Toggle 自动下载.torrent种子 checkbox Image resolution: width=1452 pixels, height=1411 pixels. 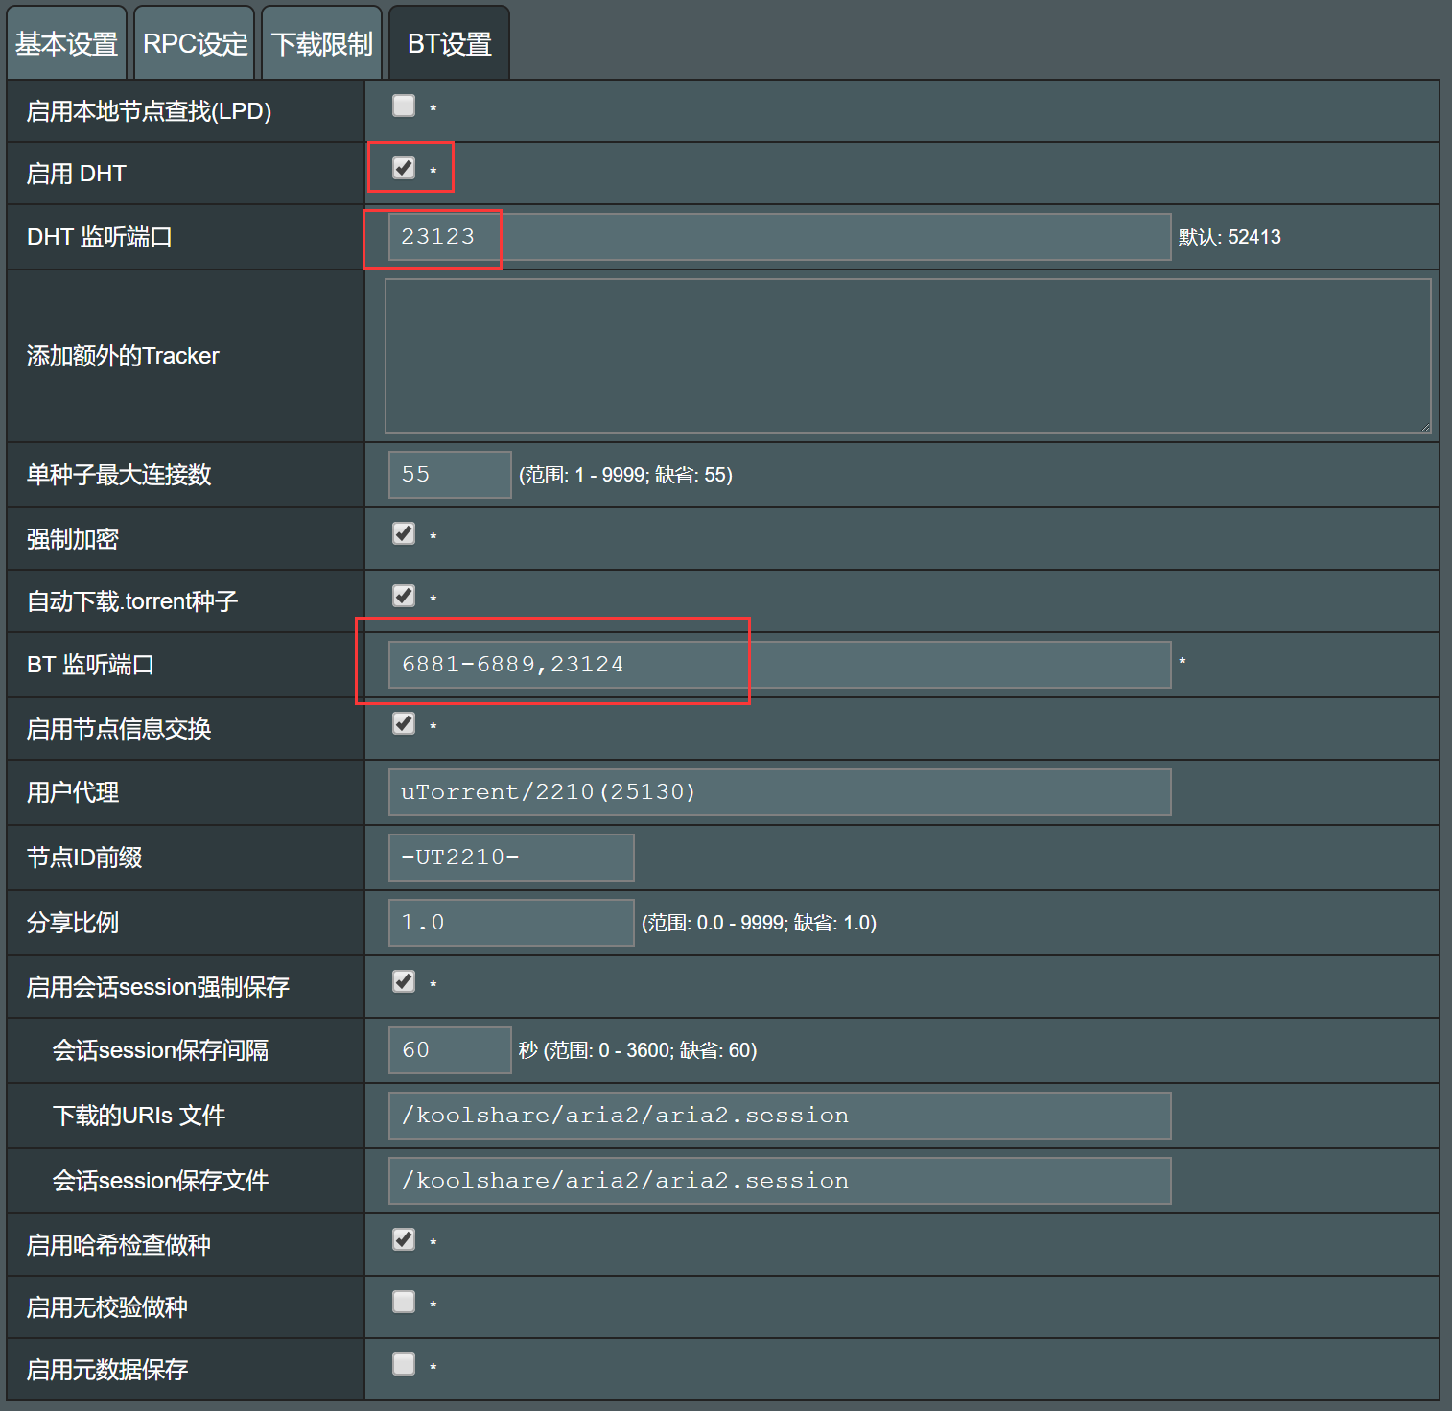coord(404,596)
